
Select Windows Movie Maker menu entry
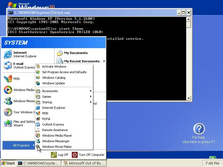click(64, 147)
